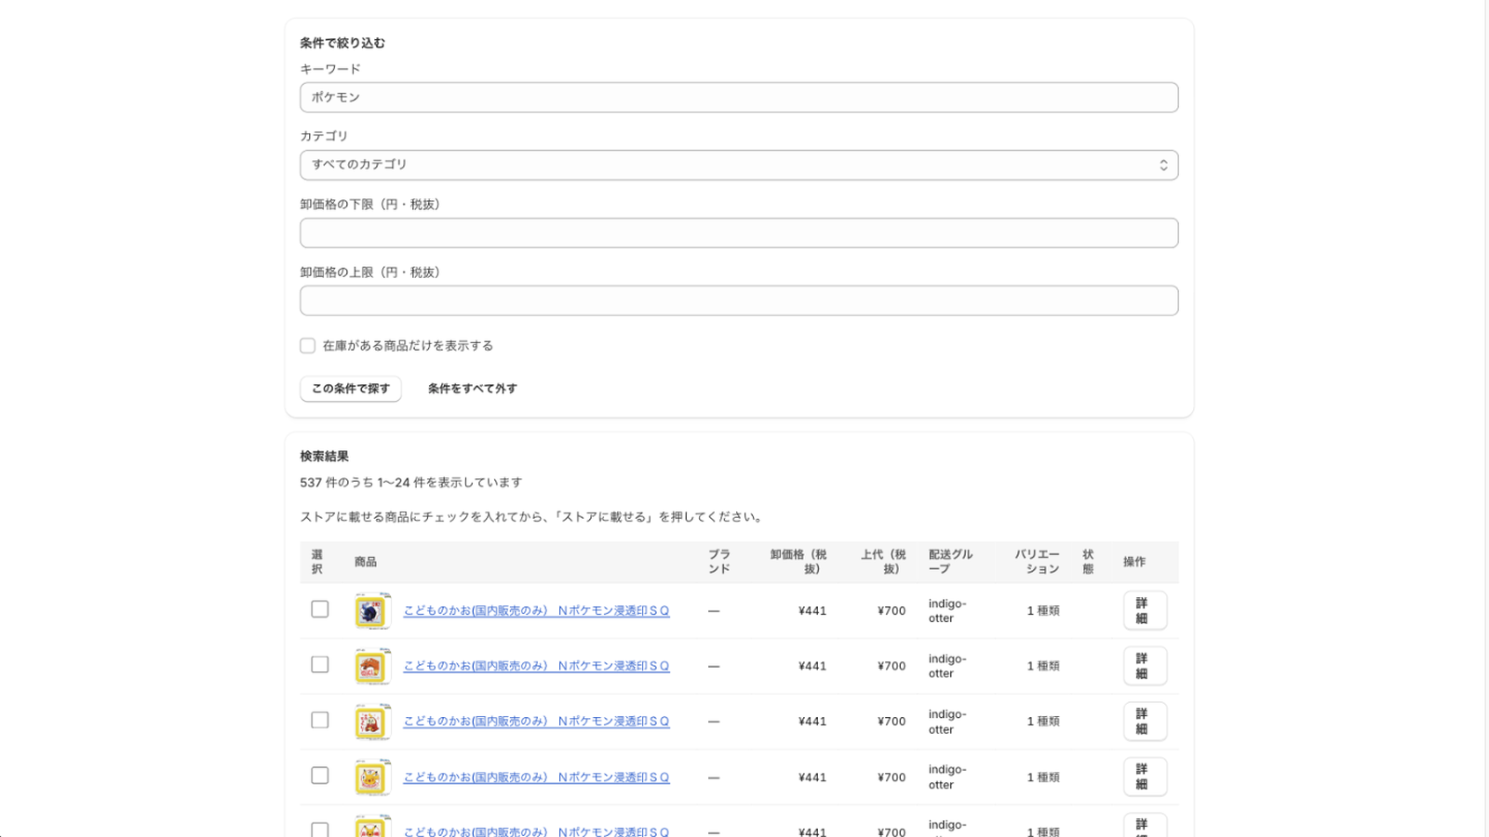Focus the 卸価格の下限 input field
1489x837 pixels.
739,232
